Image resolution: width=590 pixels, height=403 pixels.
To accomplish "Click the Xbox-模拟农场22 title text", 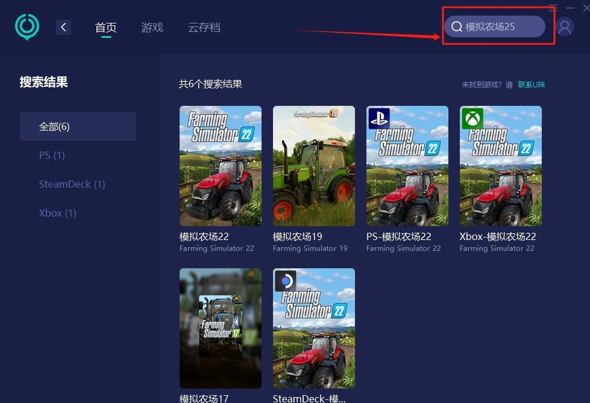I will pyautogui.click(x=497, y=236).
